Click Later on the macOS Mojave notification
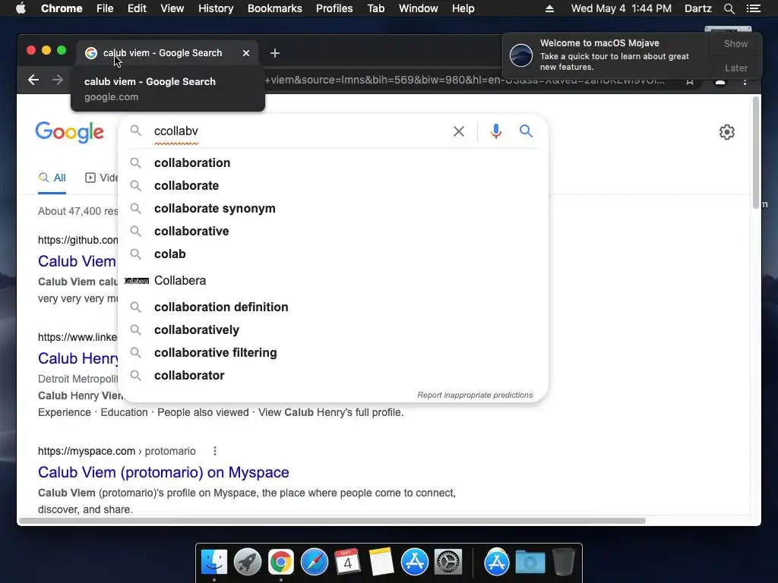 pos(735,68)
